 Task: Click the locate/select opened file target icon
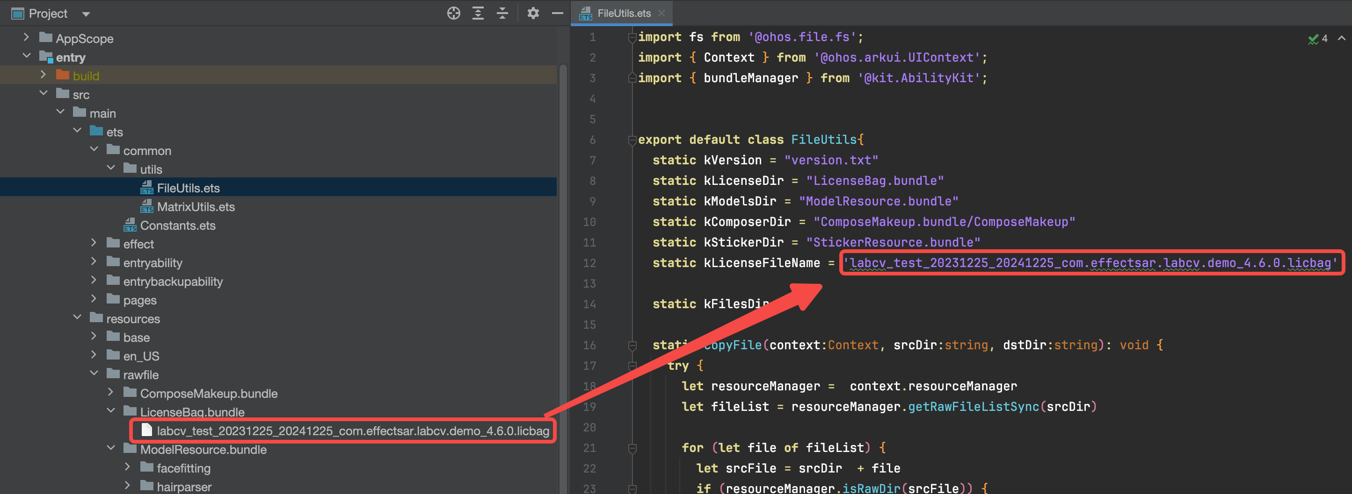453,13
